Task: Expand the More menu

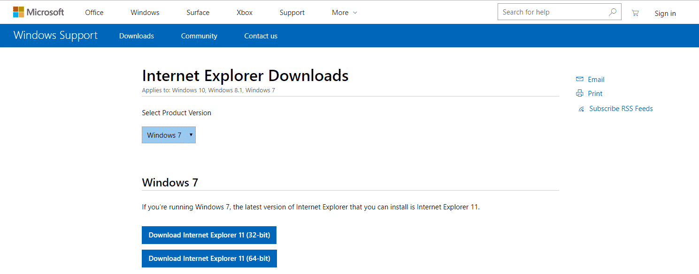Action: pos(344,13)
